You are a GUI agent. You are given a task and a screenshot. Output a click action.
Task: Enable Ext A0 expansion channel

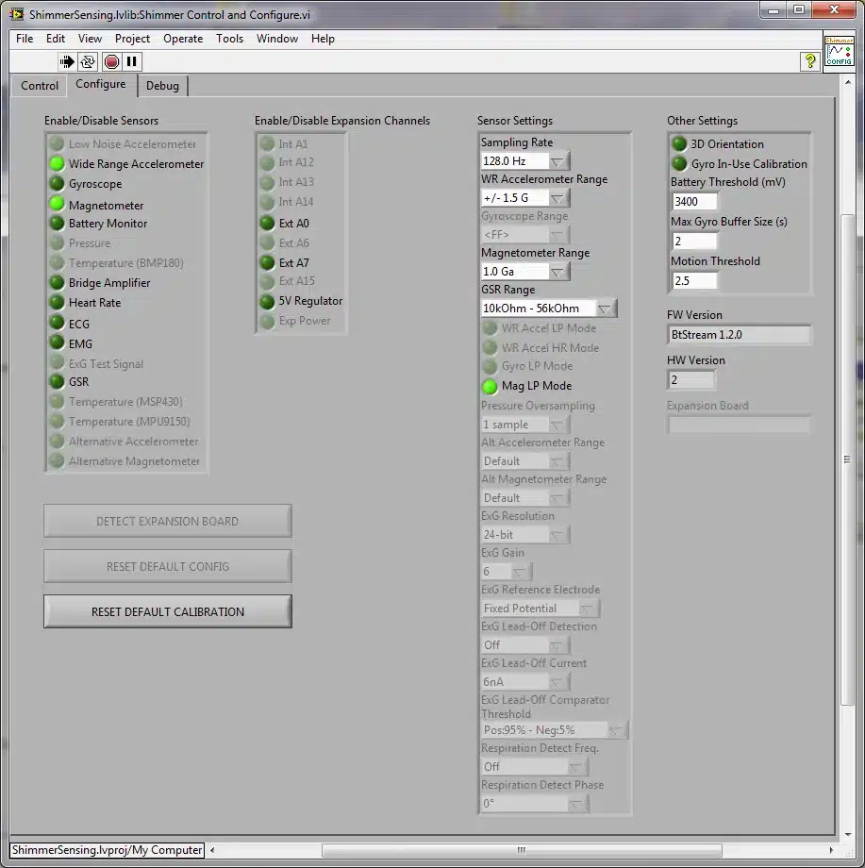click(267, 223)
